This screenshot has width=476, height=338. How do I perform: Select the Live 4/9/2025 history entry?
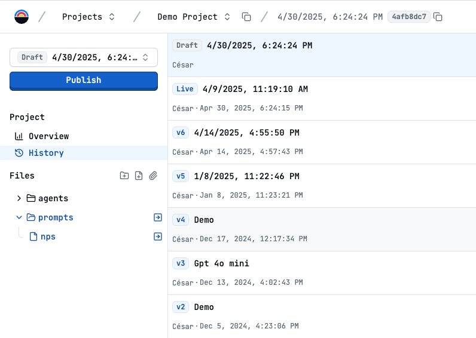pyautogui.click(x=322, y=99)
